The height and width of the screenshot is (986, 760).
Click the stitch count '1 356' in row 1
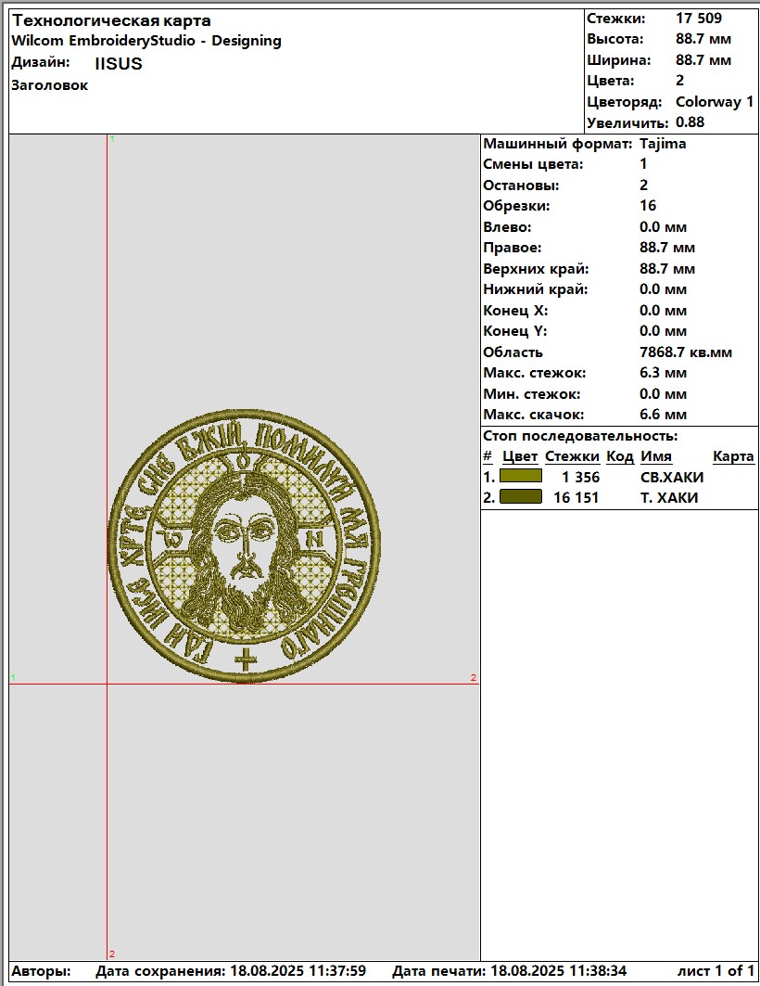[x=581, y=478]
